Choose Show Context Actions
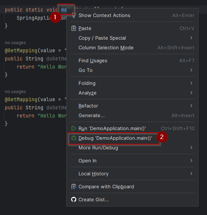This screenshot has width=207, height=215. (132, 15)
